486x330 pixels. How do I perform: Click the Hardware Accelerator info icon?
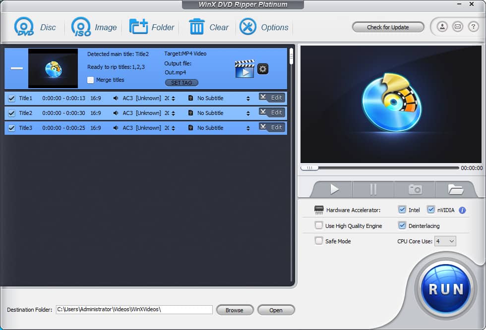pos(462,210)
